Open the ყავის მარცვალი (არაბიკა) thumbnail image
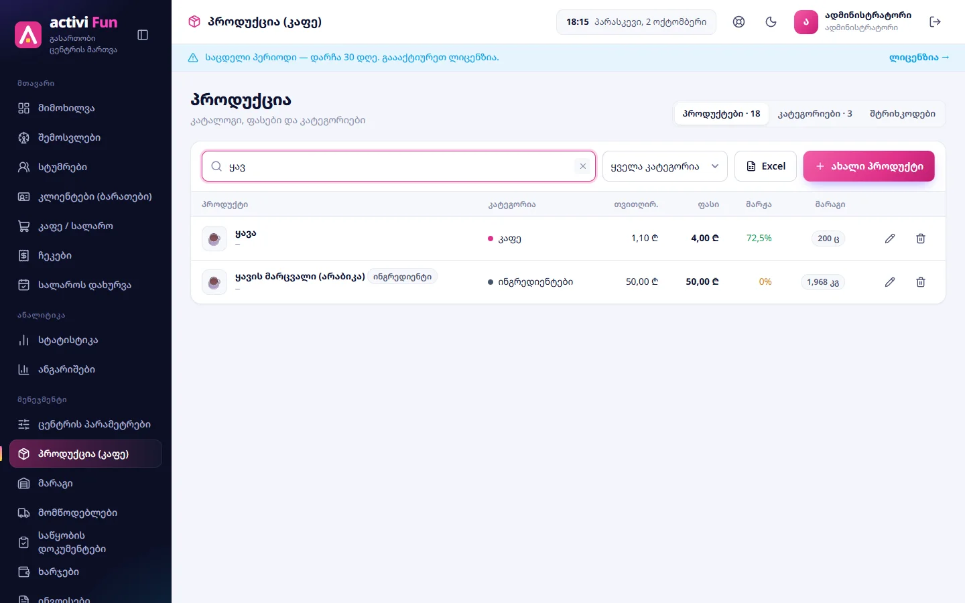Viewport: 965px width, 603px height. (x=214, y=282)
